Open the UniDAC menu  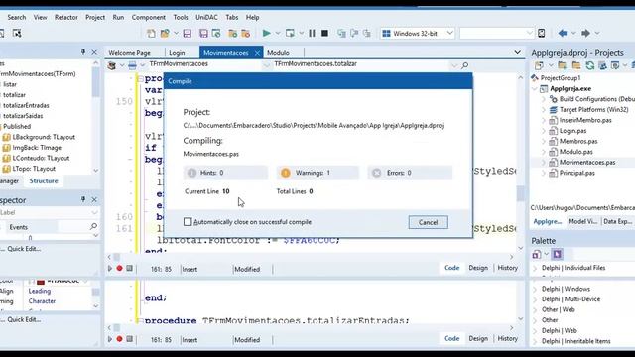[206, 18]
